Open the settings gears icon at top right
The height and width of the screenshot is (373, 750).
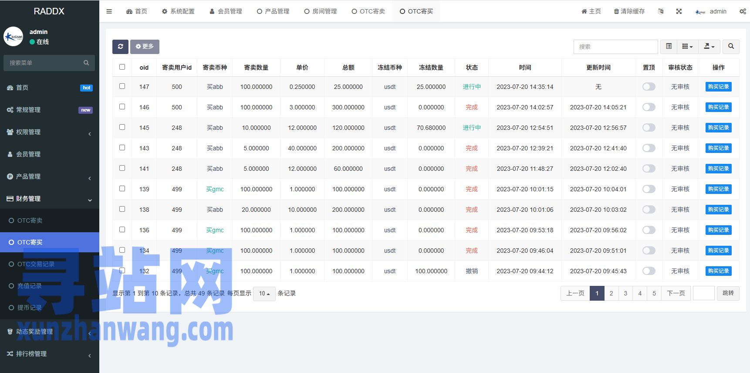[x=743, y=11]
